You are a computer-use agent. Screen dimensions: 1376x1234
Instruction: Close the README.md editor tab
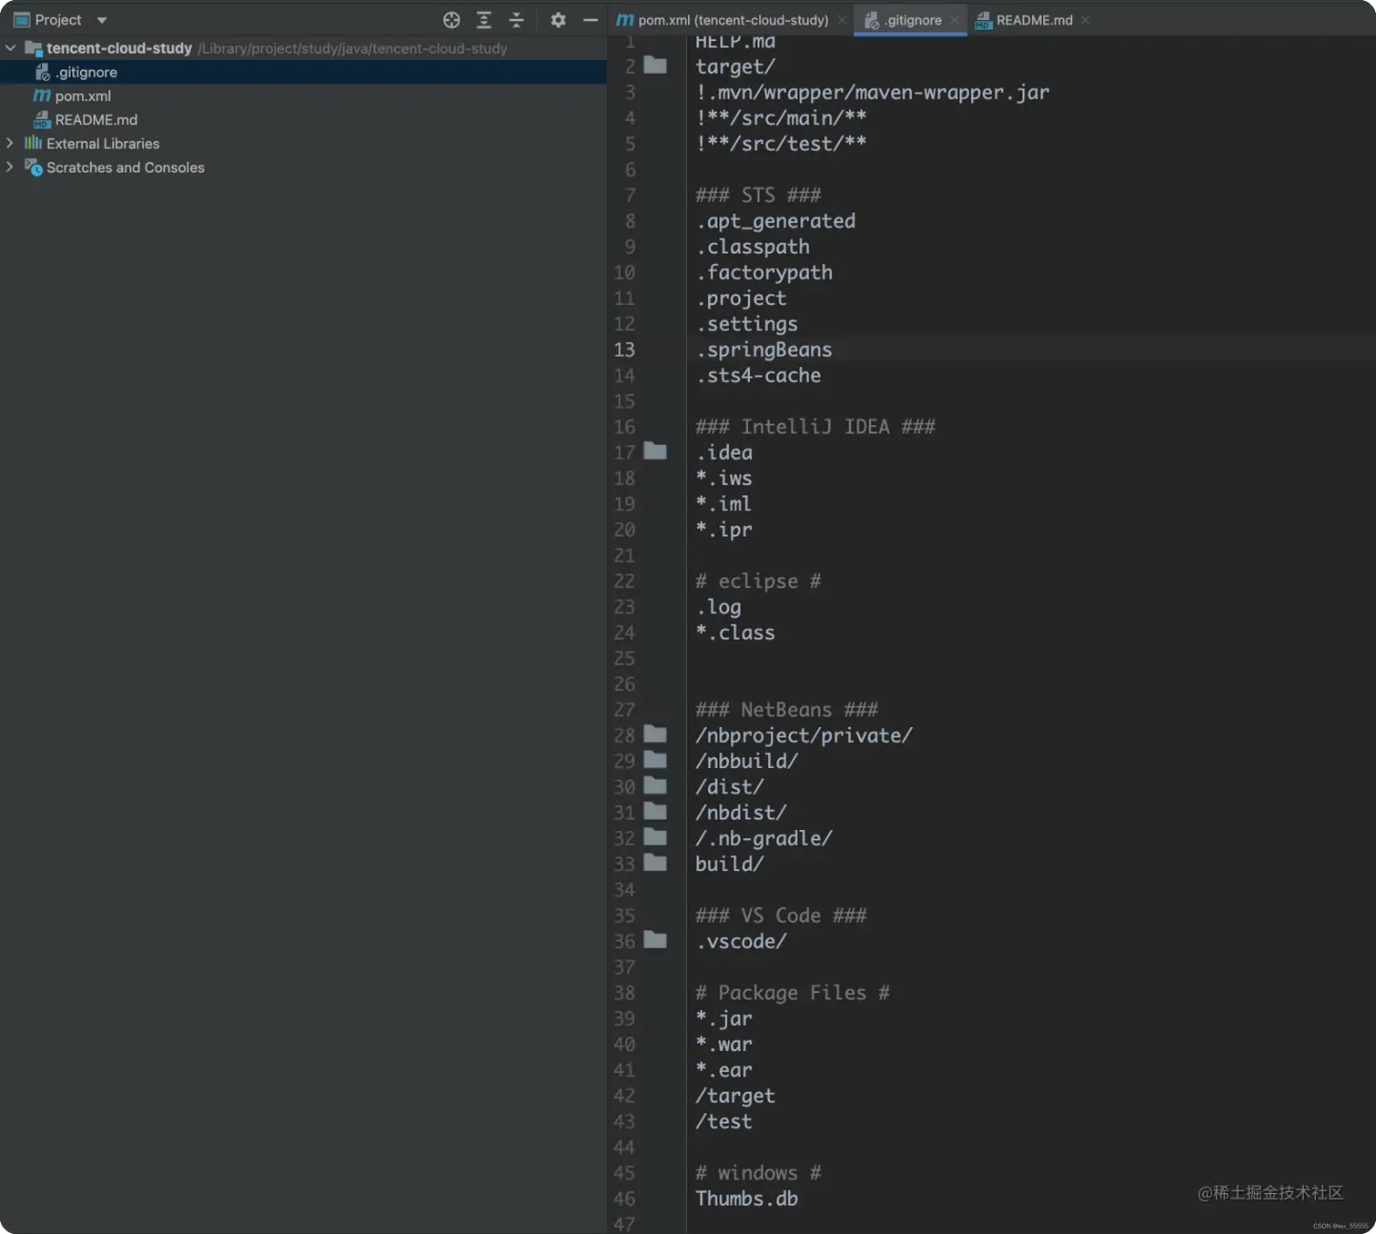coord(1086,20)
